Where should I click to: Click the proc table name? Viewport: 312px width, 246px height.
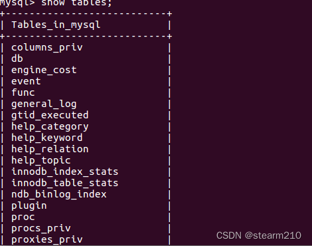pyautogui.click(x=23, y=217)
